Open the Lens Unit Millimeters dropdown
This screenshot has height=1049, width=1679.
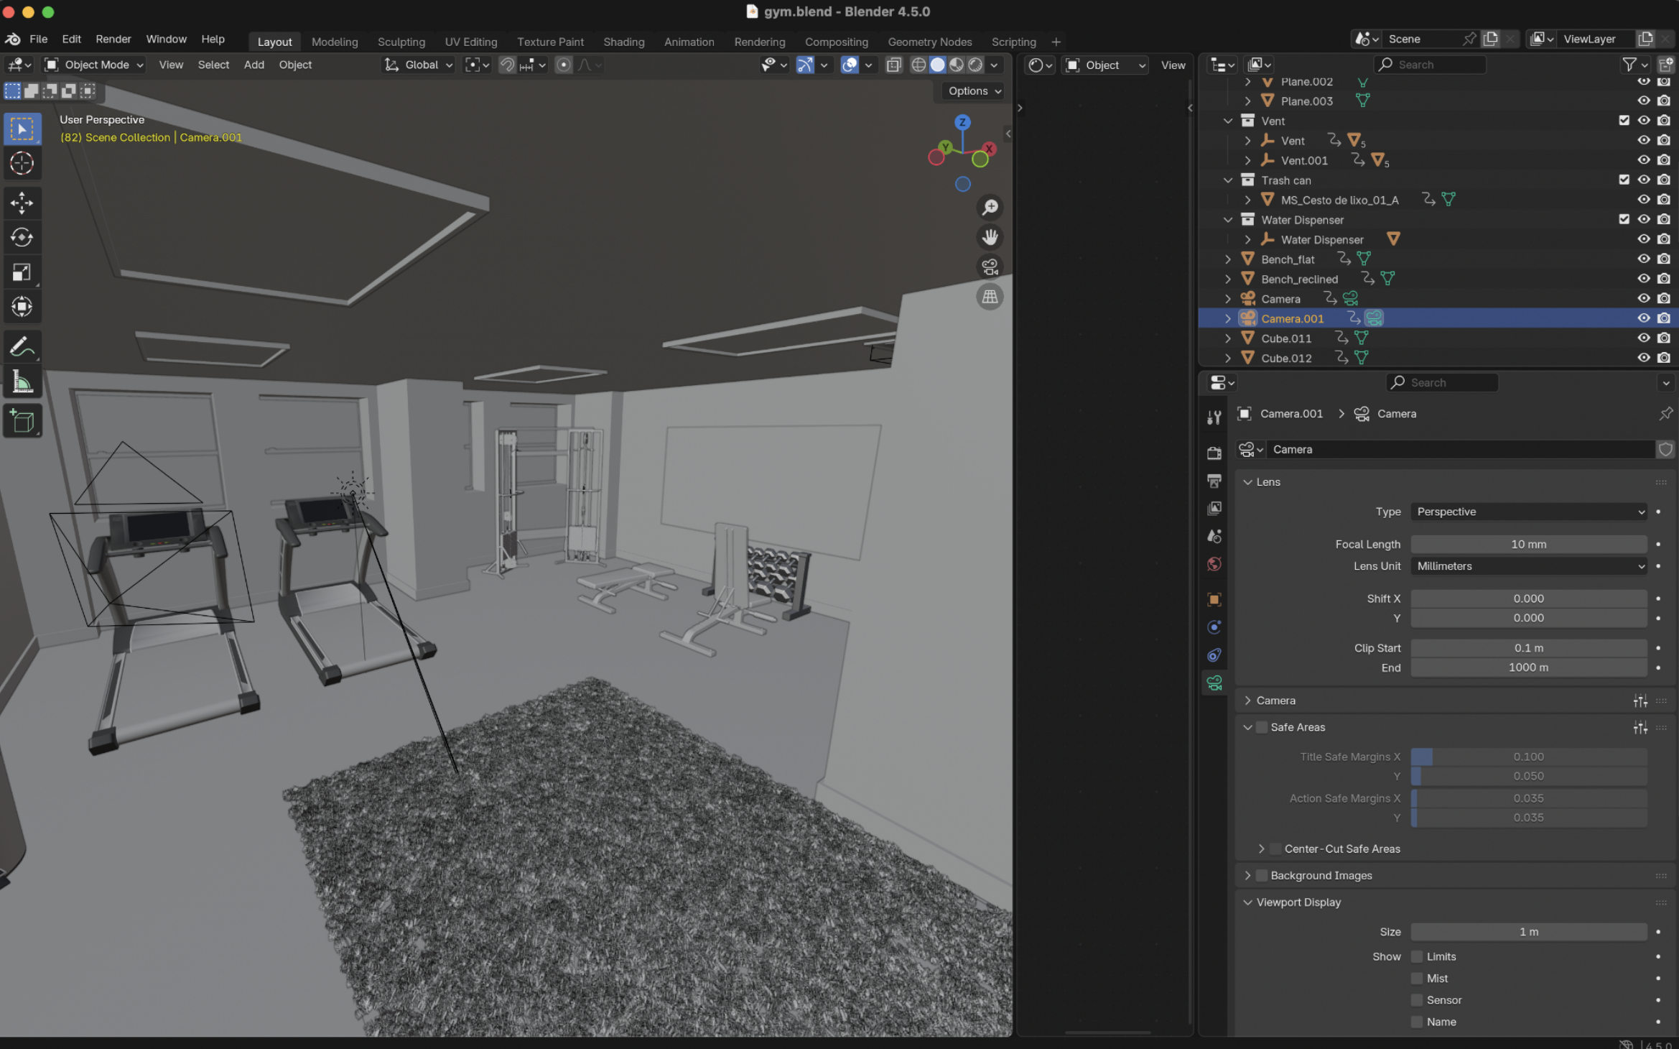click(1528, 566)
